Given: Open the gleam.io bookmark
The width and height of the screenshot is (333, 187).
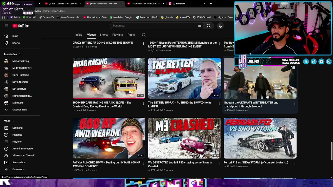Looking at the screenshot, I should (x=167, y=17).
